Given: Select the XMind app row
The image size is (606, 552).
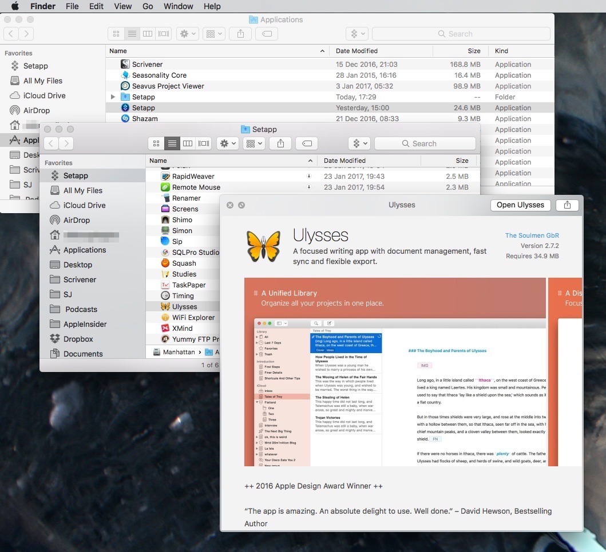Looking at the screenshot, I should click(183, 328).
